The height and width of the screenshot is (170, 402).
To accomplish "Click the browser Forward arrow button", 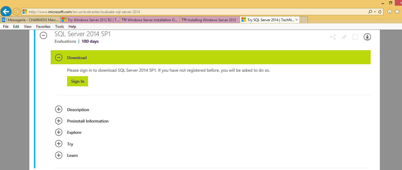I will tap(16, 12).
